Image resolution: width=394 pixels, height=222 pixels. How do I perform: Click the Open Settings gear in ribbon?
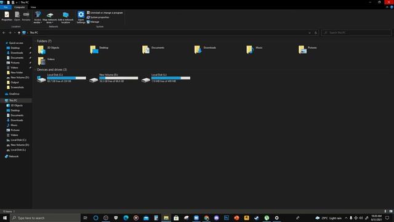pyautogui.click(x=81, y=17)
